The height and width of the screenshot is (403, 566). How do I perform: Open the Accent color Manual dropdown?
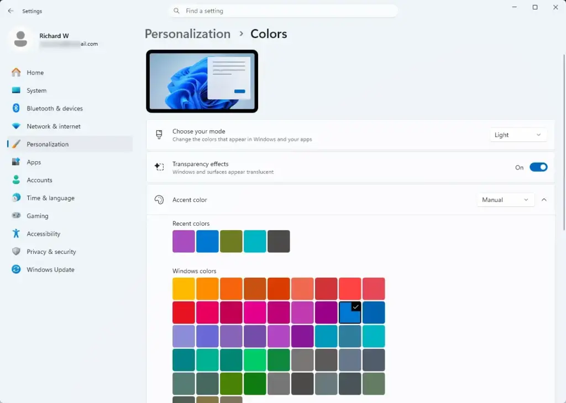pos(505,200)
